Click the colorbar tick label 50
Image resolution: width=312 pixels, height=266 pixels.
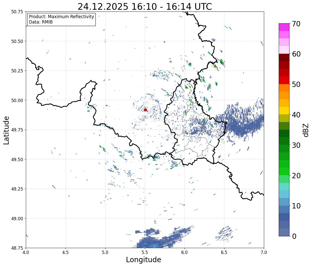coord(296,84)
